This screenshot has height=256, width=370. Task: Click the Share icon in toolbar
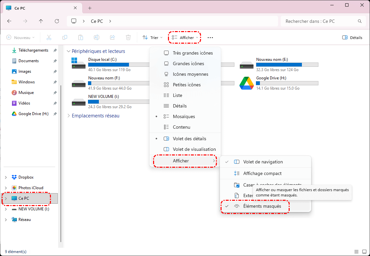(x=112, y=38)
